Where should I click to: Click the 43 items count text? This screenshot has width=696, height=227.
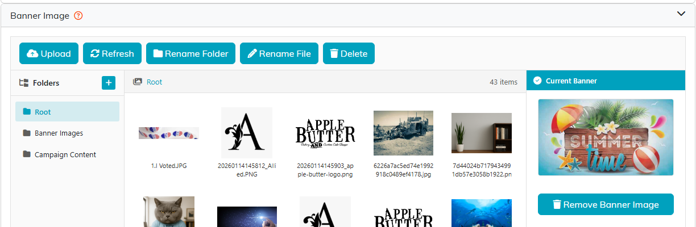pos(503,82)
